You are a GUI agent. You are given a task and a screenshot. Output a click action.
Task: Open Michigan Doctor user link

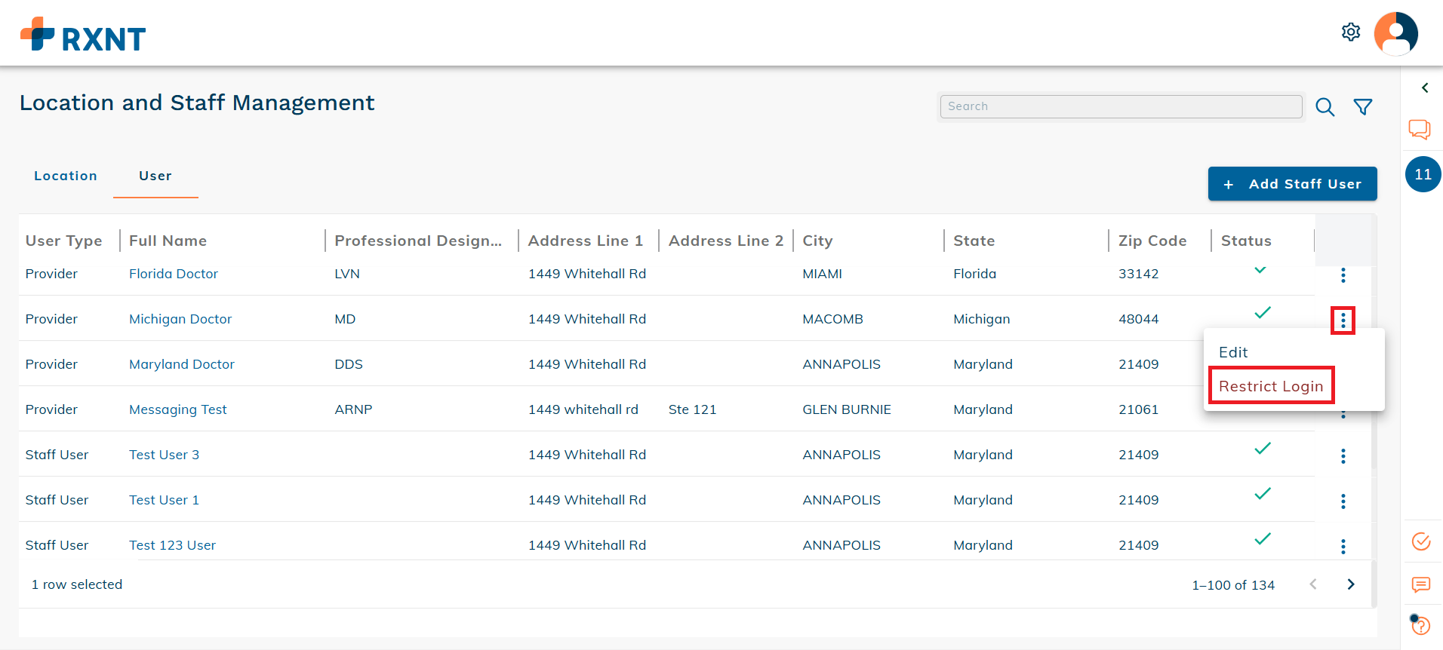pos(180,319)
